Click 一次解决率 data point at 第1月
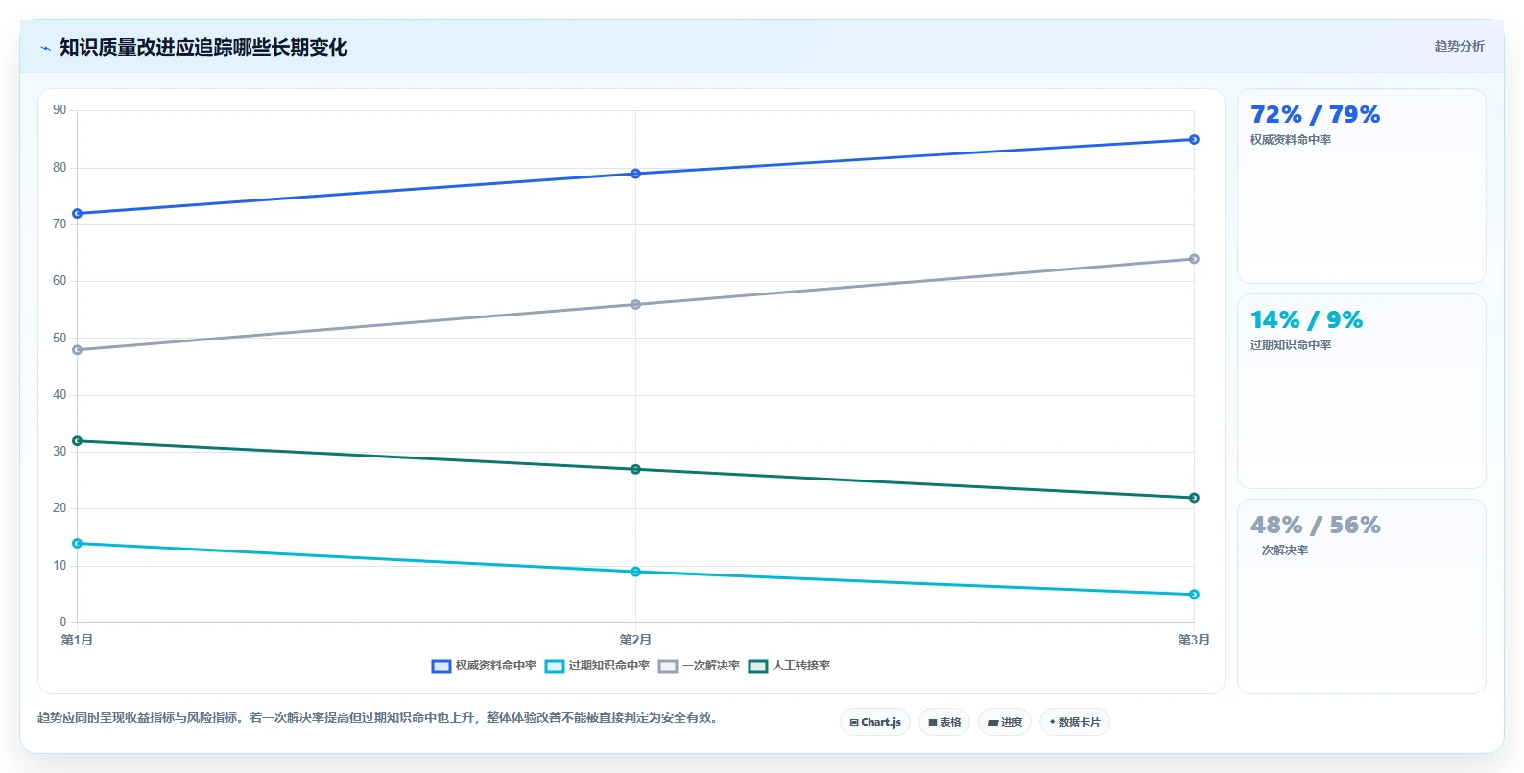The image size is (1524, 773). (78, 350)
